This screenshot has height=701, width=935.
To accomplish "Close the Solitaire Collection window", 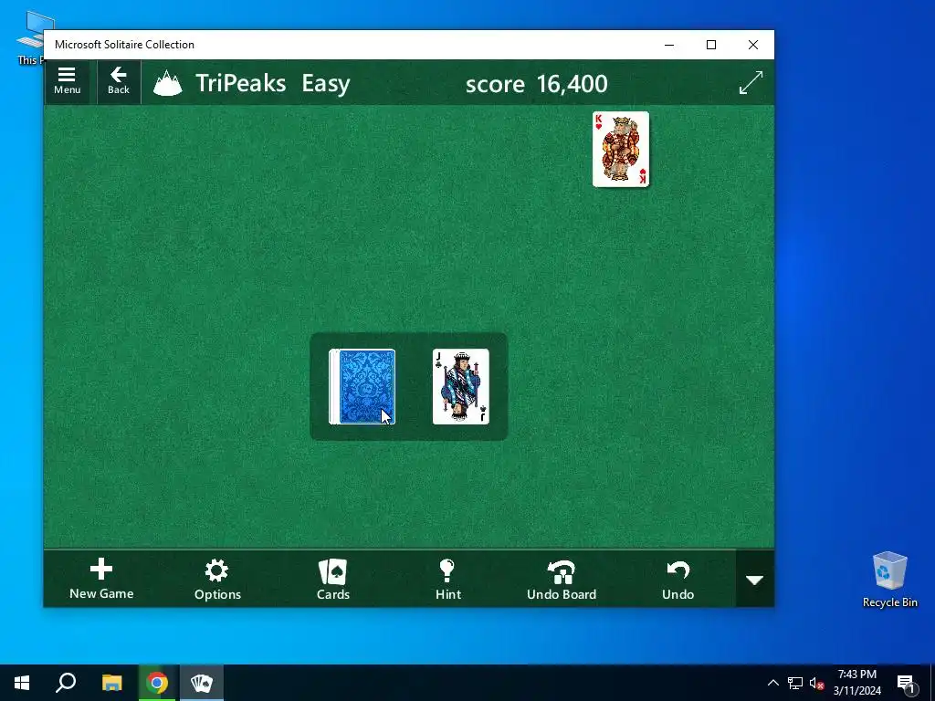I will click(753, 45).
